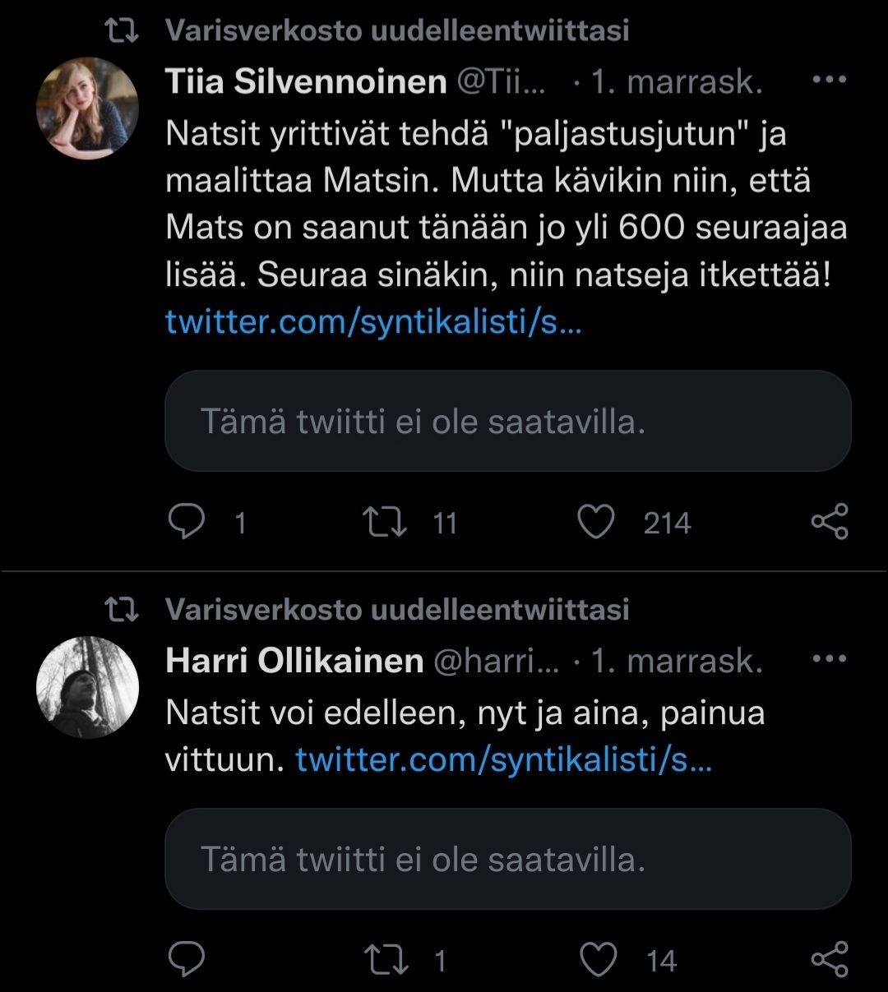Open syntikalisti link in Harri's tweet
Image resolution: width=888 pixels, height=992 pixels.
tap(503, 759)
